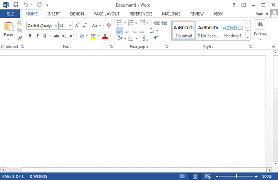Click the Save icon in quick access toolbar
Image resolution: width=278 pixels, height=180 pixels.
click(x=16, y=5)
